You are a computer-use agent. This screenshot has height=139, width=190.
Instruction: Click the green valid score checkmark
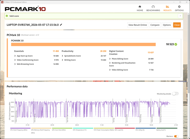(7, 16)
